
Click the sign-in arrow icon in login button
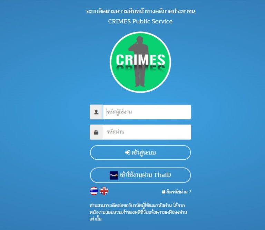point(127,152)
